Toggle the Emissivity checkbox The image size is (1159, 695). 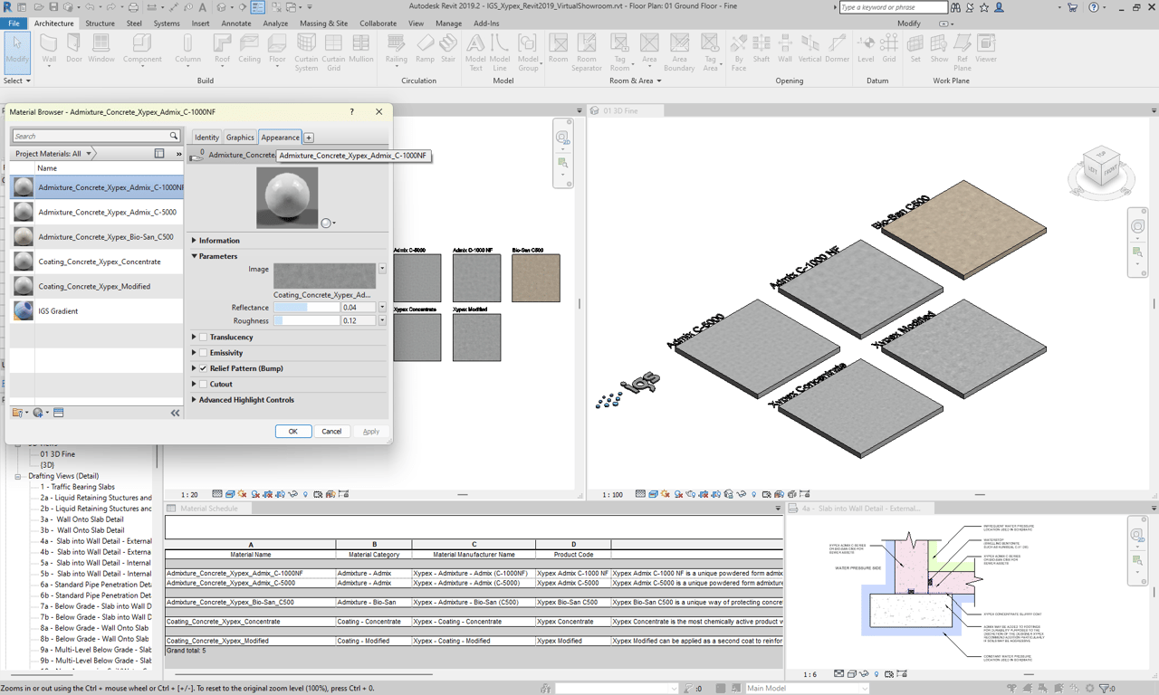204,353
